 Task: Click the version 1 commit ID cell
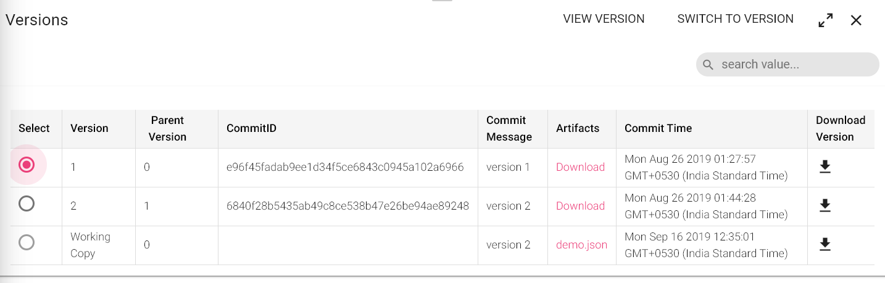[345, 167]
